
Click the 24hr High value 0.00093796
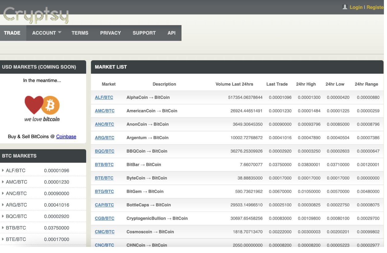coord(309,124)
